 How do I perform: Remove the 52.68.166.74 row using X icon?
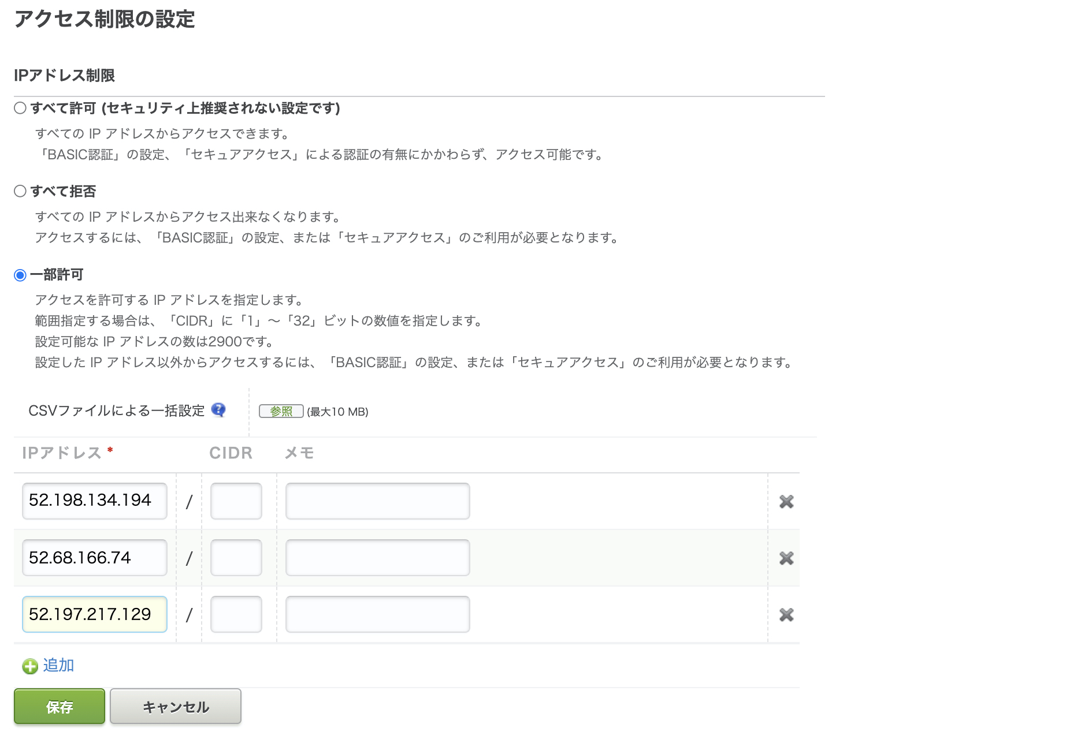click(x=786, y=558)
